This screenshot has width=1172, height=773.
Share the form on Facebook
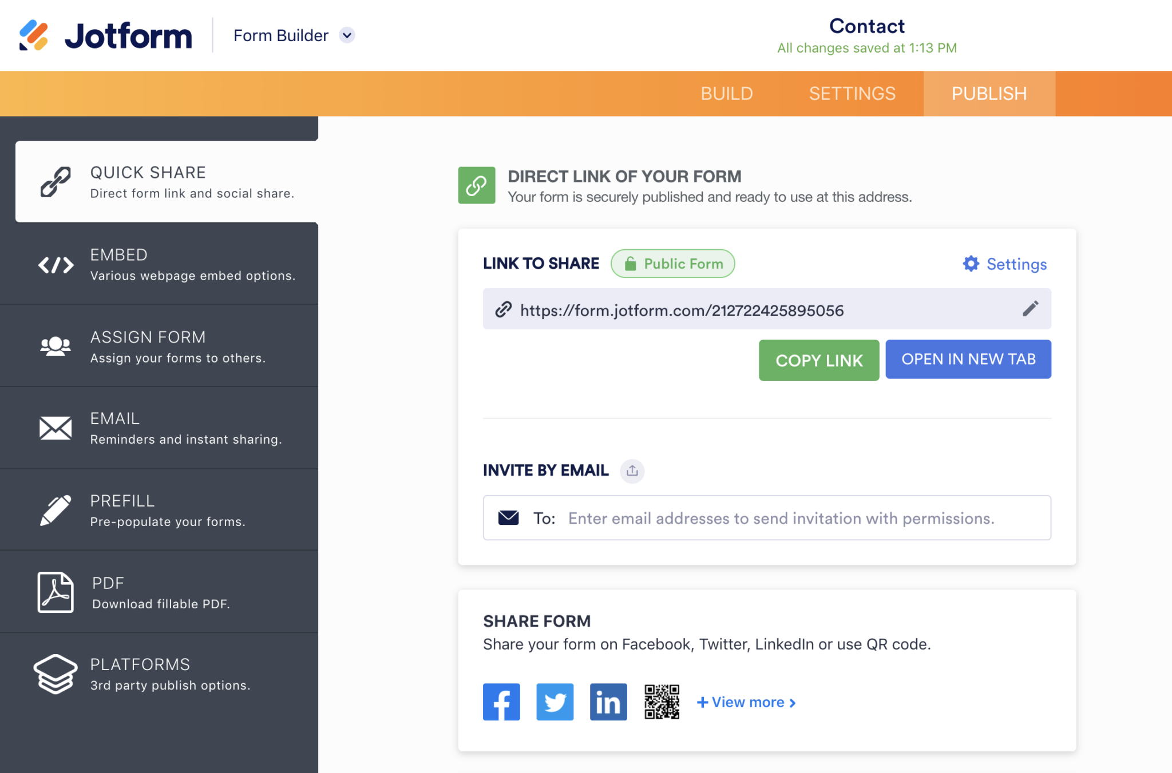pyautogui.click(x=501, y=702)
